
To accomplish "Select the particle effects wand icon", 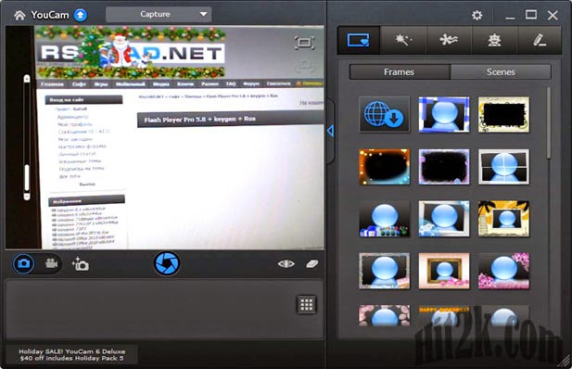I will pos(403,40).
